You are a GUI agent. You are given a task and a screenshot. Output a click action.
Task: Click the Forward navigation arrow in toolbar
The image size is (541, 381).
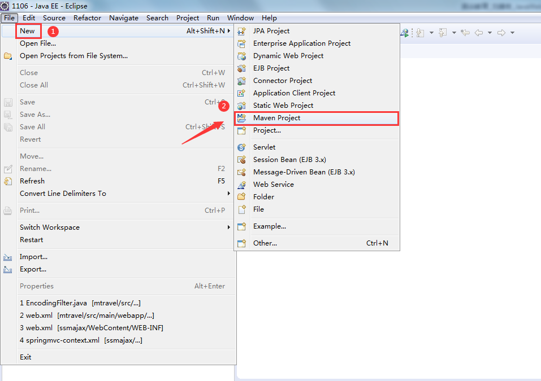click(501, 33)
